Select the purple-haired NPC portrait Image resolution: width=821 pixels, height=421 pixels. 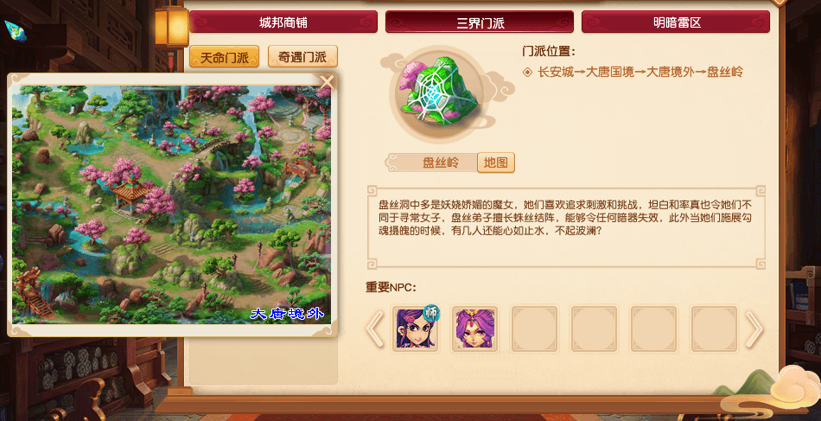[474, 329]
